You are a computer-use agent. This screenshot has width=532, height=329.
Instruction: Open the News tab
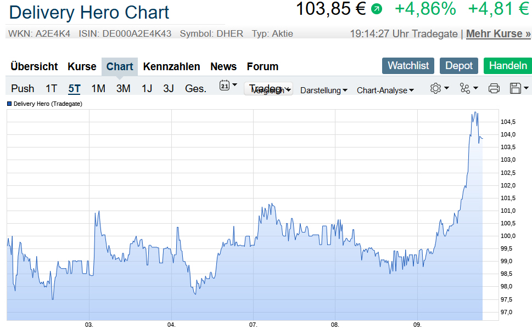pyautogui.click(x=223, y=66)
